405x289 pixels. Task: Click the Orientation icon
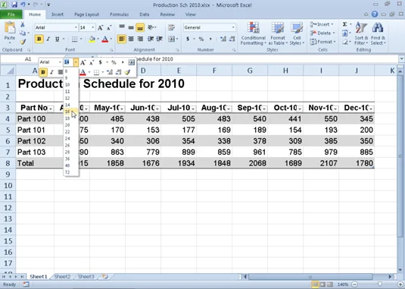click(151, 27)
